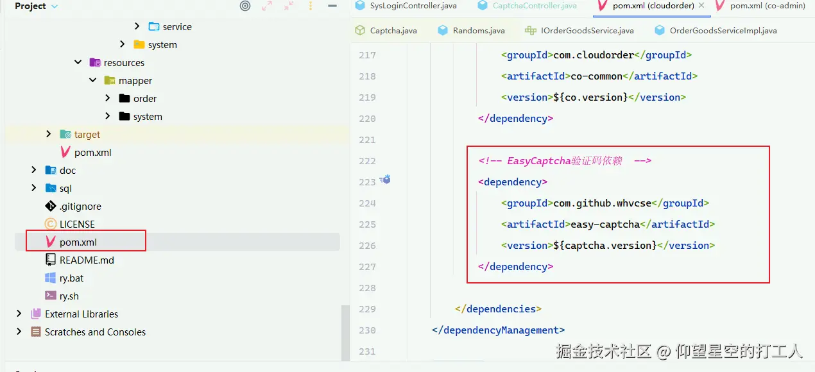Switch to Randoms.java tab
This screenshot has width=815, height=372.
pos(479,30)
